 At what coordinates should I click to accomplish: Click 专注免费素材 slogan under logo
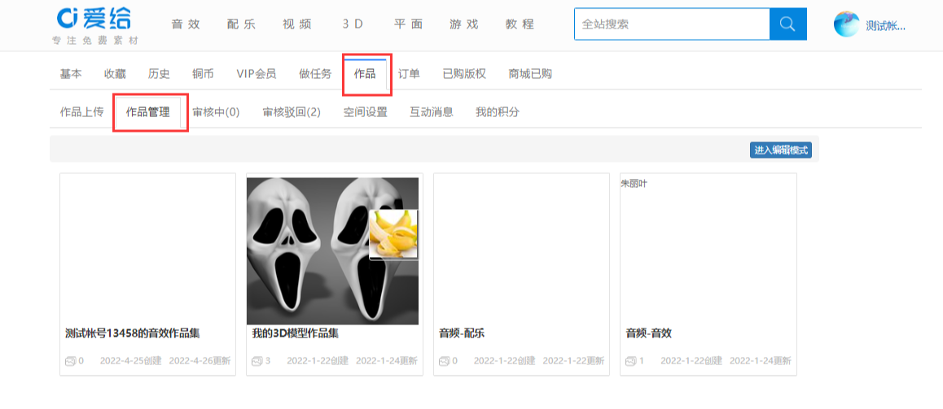tap(95, 41)
